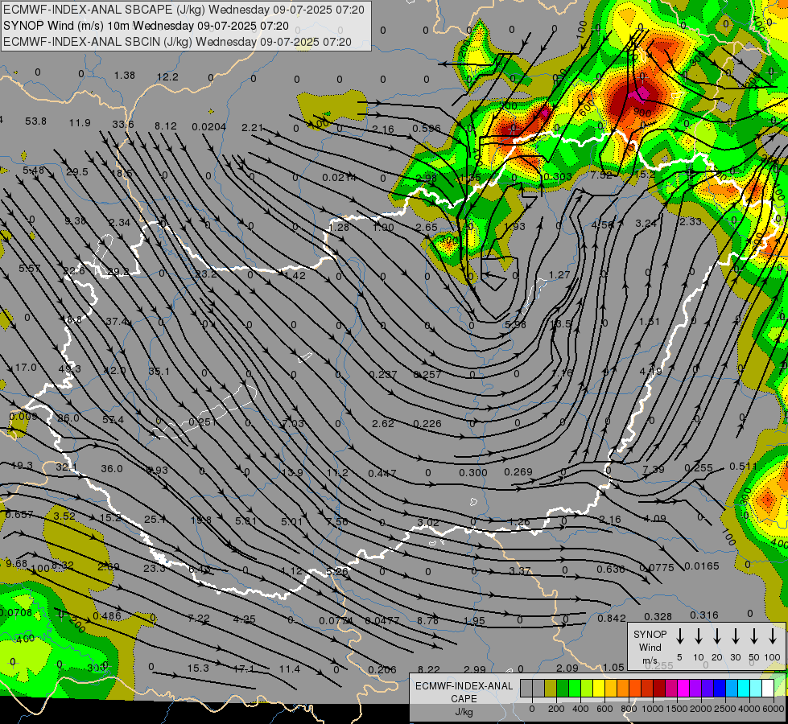Click the wind arrow above 30 in legend
Viewport: 788px width, 724px height.
(x=735, y=636)
